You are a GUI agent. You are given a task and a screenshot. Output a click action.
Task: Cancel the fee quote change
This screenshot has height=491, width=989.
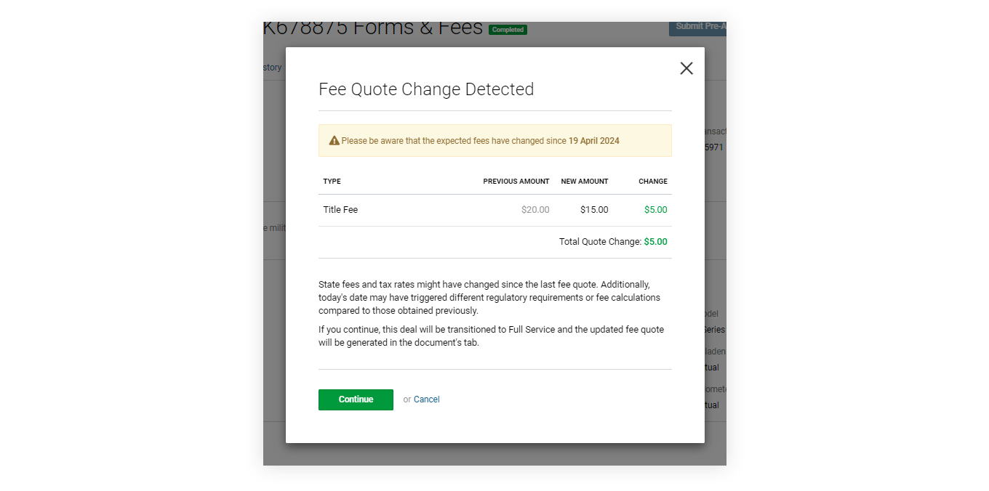427,399
